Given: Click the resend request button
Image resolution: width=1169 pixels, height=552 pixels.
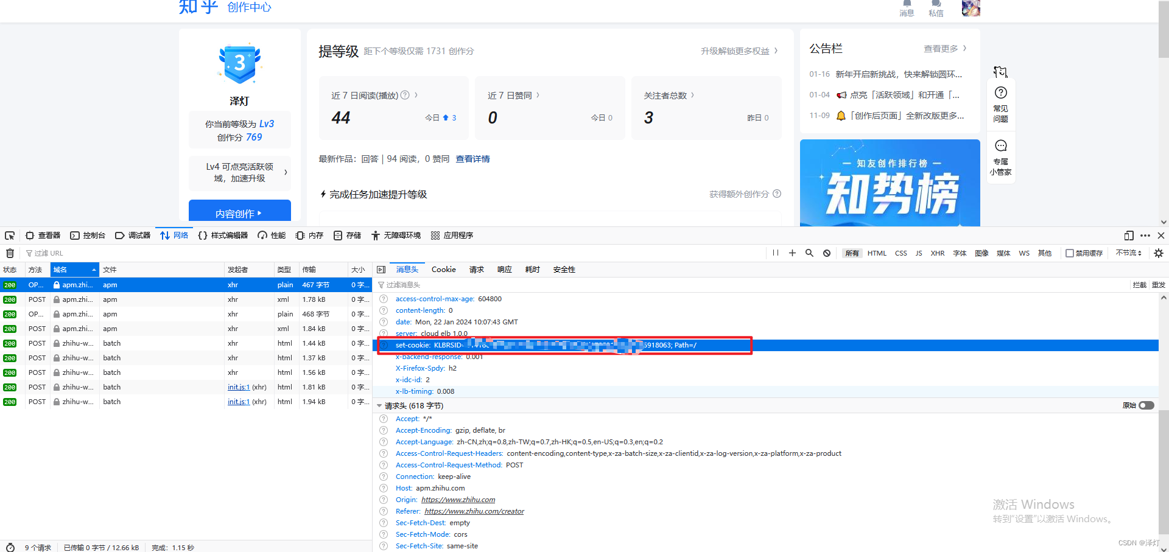Looking at the screenshot, I should [1158, 285].
